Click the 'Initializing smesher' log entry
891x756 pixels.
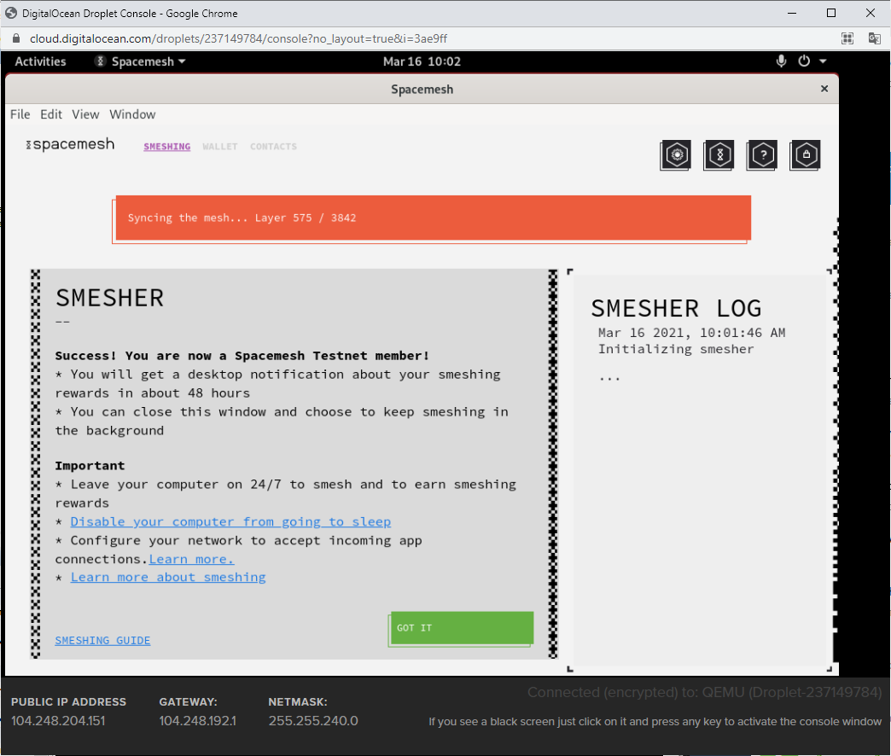pyautogui.click(x=676, y=349)
